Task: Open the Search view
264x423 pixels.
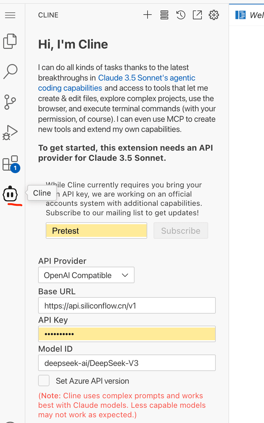Action: [x=10, y=71]
